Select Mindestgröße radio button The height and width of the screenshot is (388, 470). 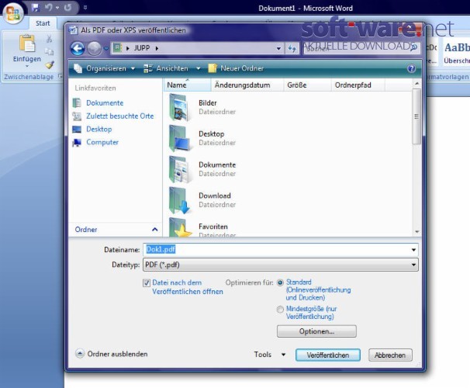point(280,310)
